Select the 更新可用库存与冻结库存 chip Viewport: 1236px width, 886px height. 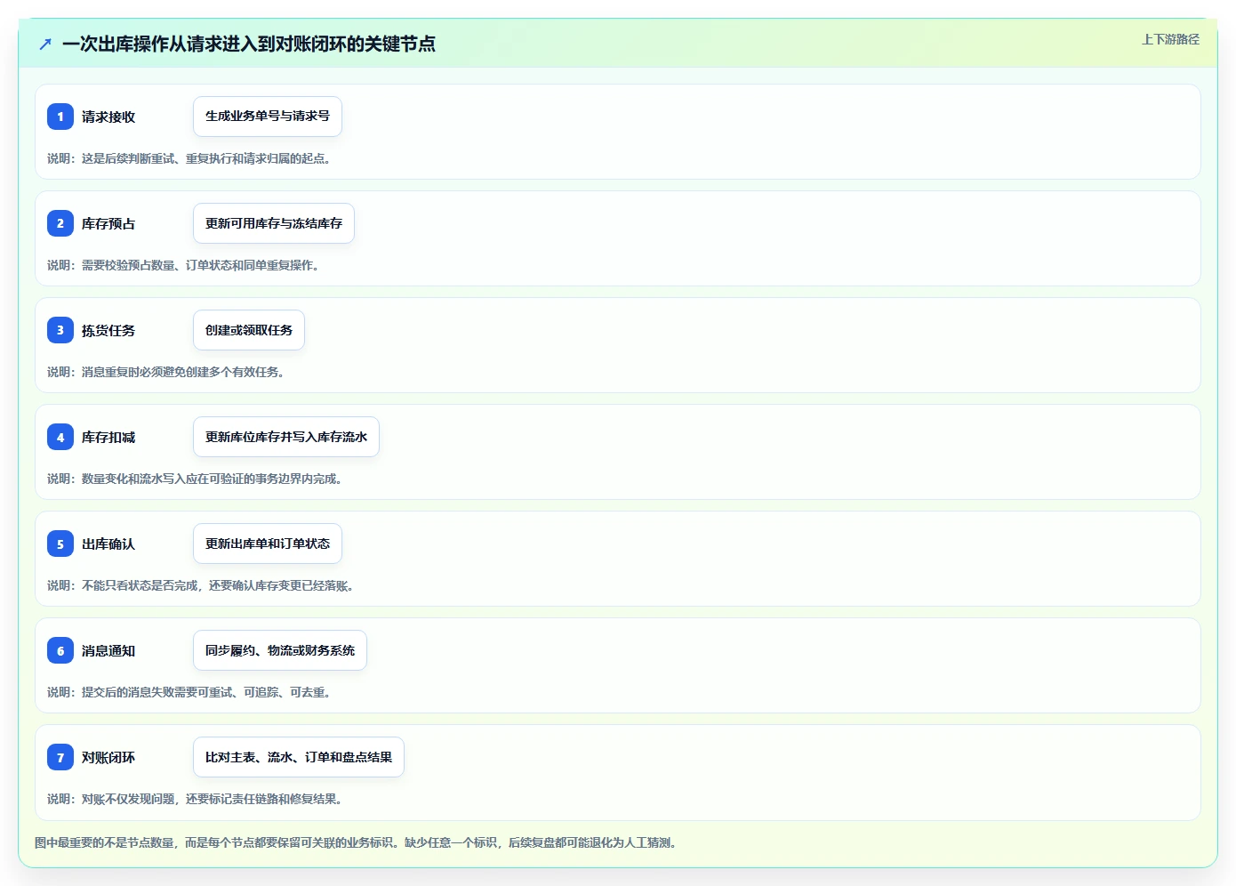(274, 223)
